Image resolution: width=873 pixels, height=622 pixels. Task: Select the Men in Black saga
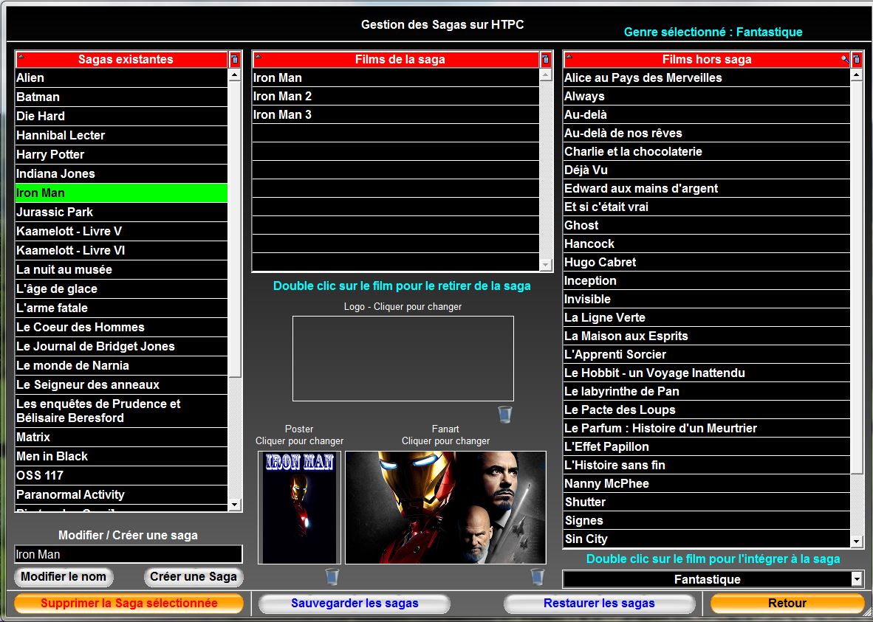coord(121,456)
